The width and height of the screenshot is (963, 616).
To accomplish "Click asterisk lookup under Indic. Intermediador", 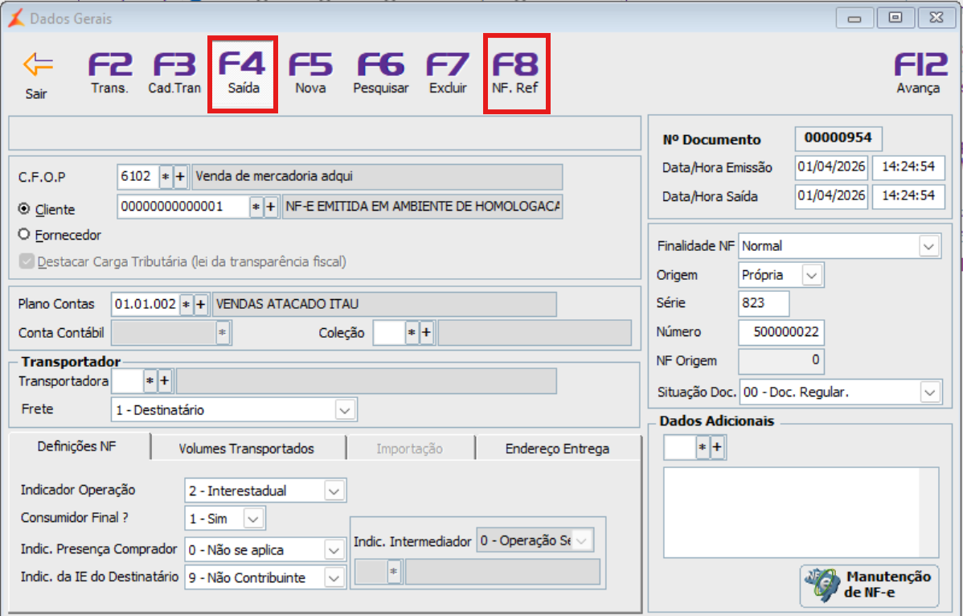I will click(394, 572).
